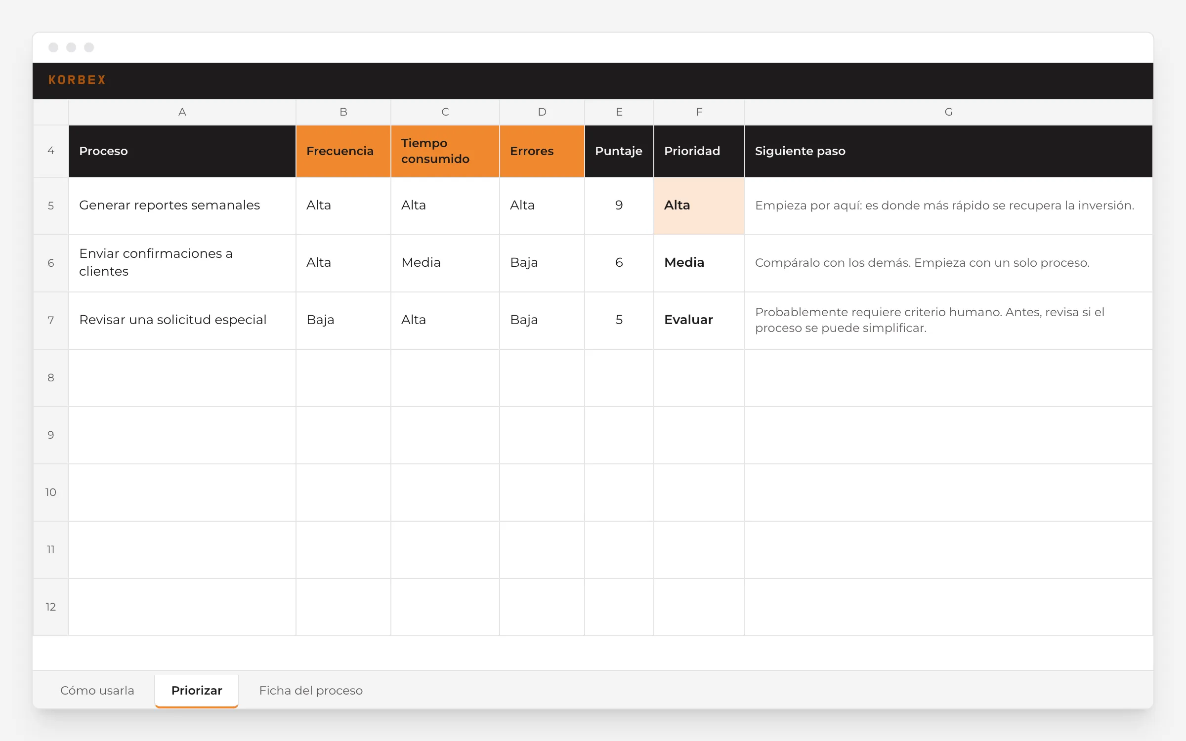Select the Revisar una solicitud especial cell

pos(182,320)
